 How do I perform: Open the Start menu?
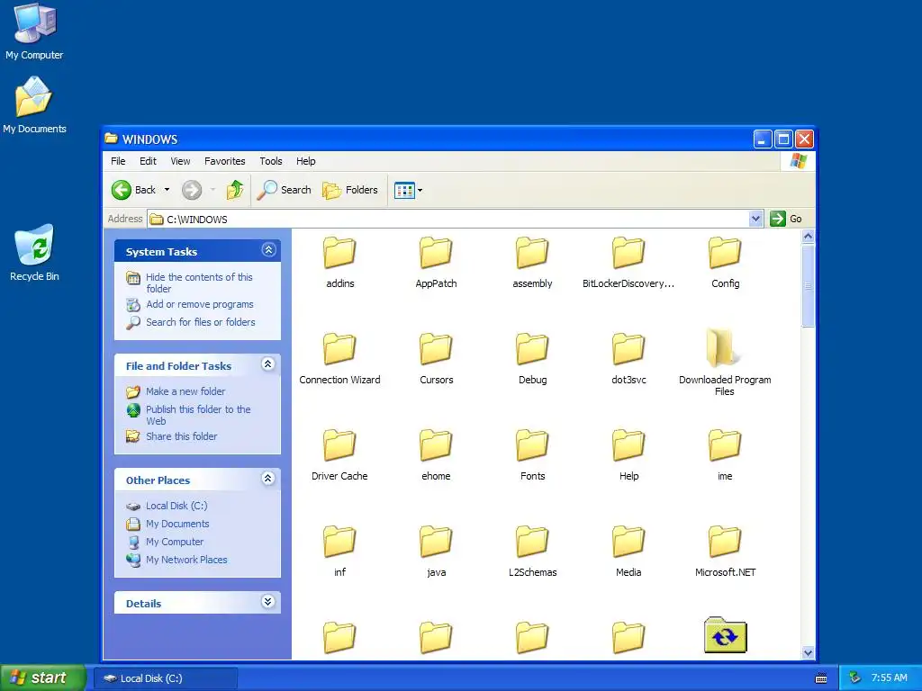click(42, 678)
